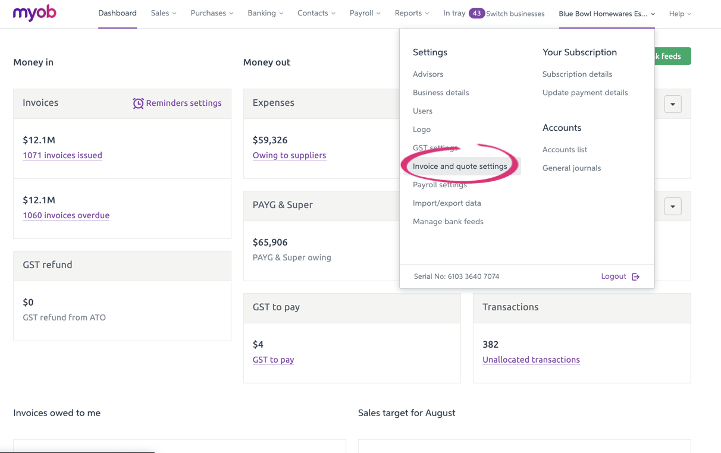Viewport: 721px width, 453px height.
Task: Open the Purchases dropdown
Action: coord(212,13)
